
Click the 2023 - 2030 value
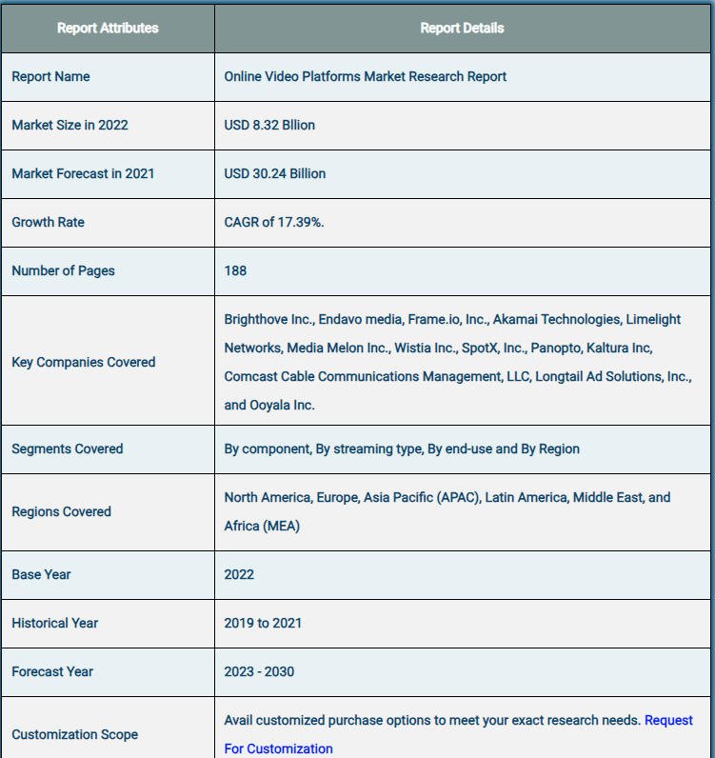coord(259,671)
